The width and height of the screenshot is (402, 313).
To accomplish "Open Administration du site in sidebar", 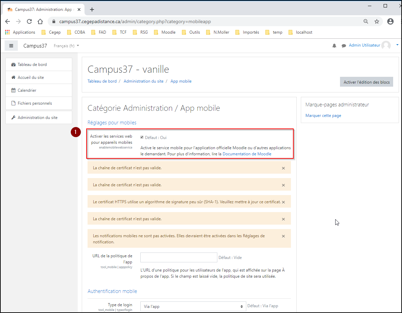I will point(37,118).
